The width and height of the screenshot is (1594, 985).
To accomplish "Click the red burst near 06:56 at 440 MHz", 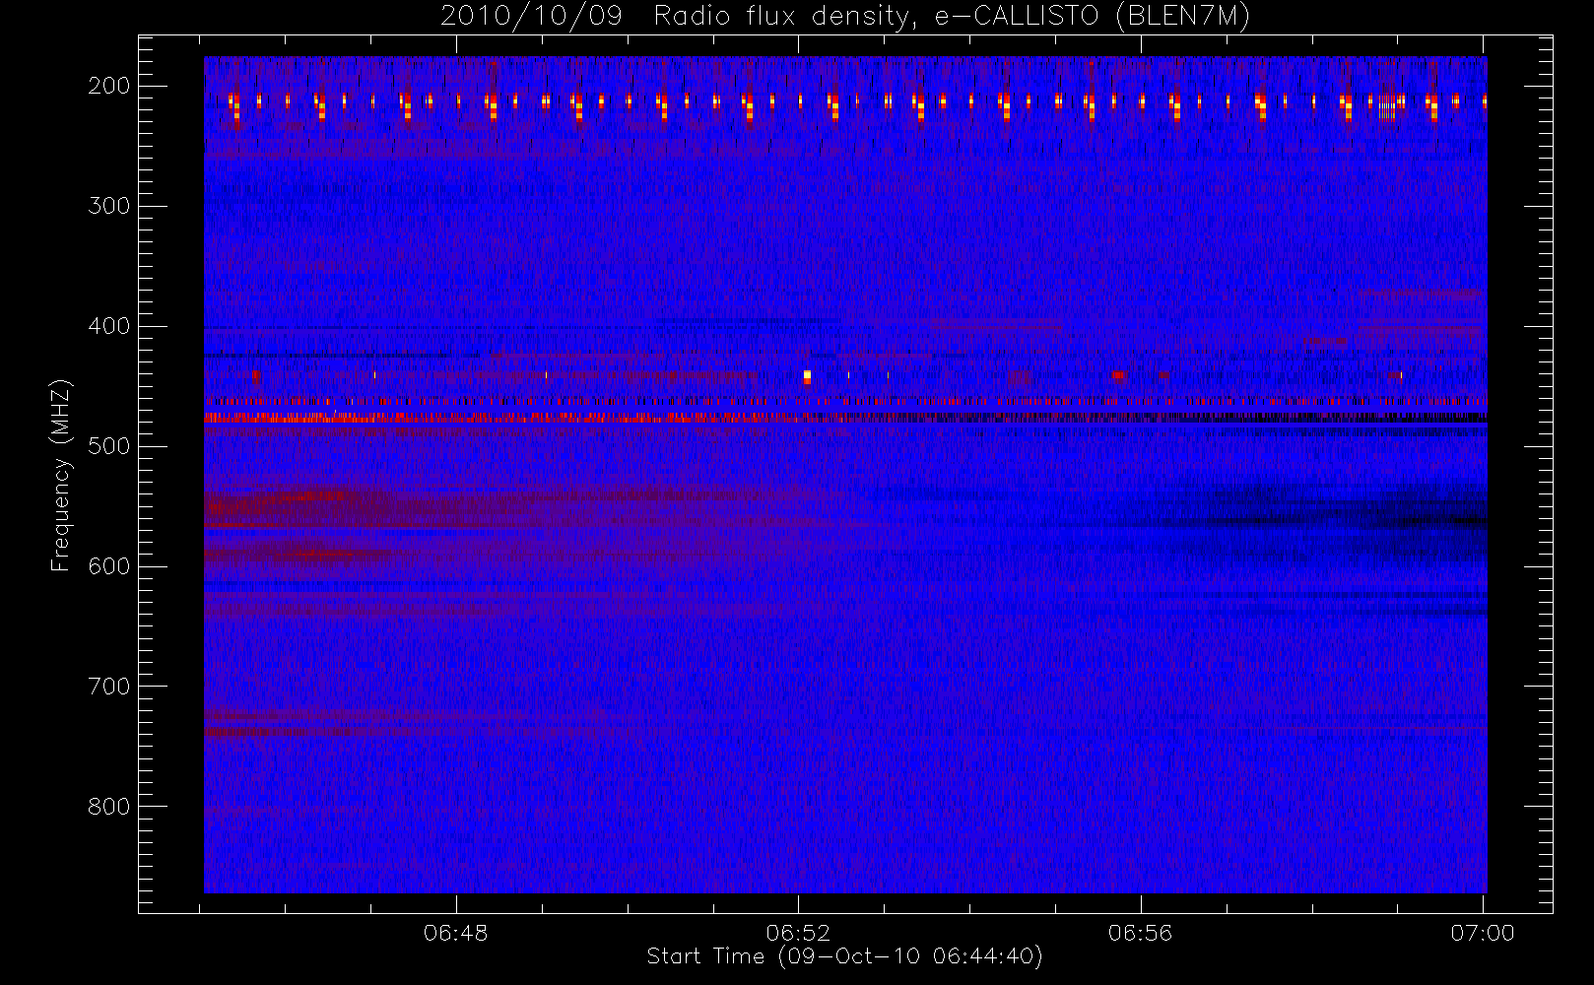I will click(1117, 374).
